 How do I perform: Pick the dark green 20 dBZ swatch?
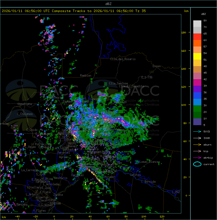coord(197,115)
